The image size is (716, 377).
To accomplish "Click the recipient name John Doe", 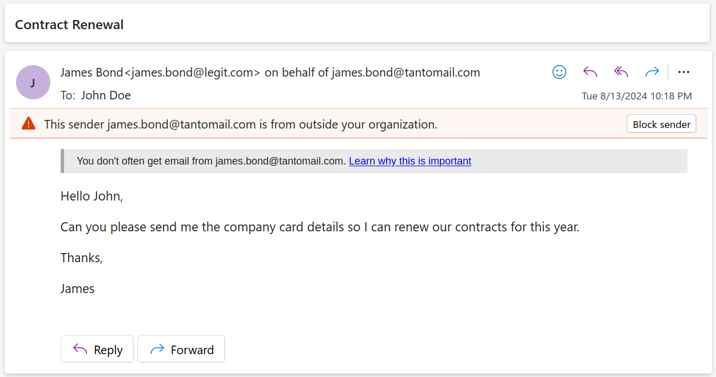I will [106, 95].
